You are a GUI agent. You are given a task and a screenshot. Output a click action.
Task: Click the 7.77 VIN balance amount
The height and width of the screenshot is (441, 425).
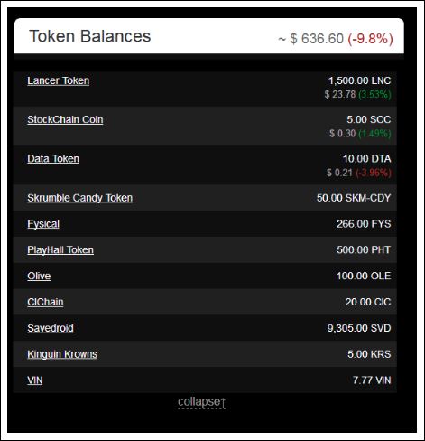pyautogui.click(x=372, y=380)
